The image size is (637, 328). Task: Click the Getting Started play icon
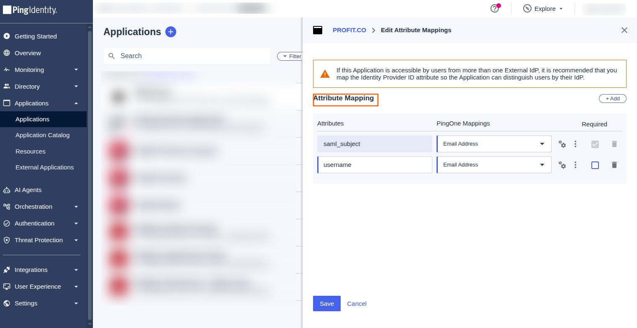pos(7,36)
